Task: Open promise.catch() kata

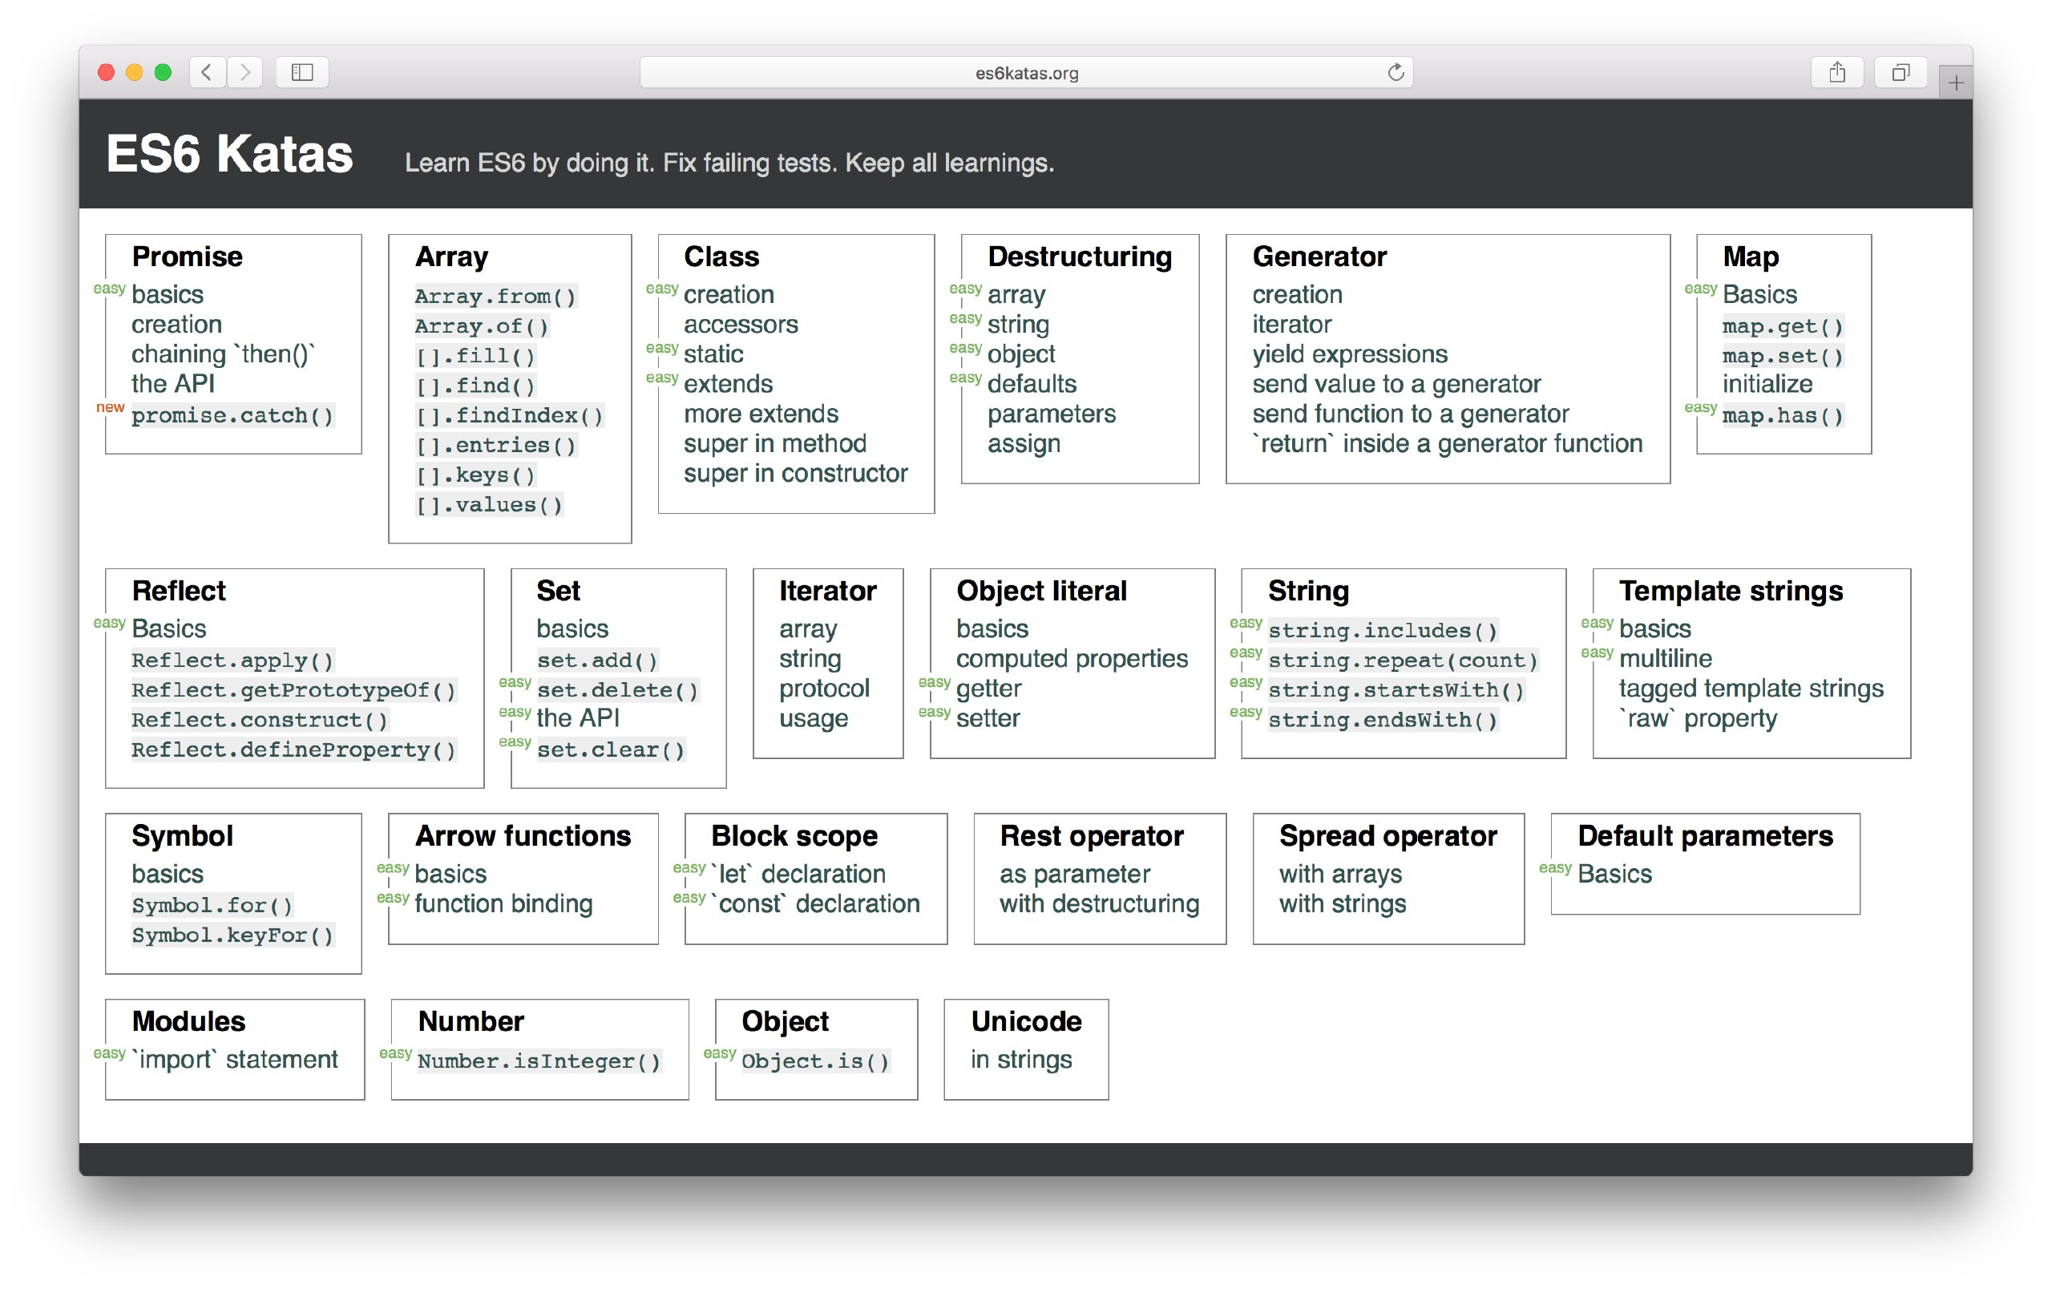Action: 232,416
